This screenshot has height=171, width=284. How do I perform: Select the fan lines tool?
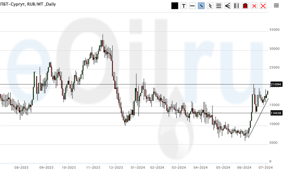227,6
